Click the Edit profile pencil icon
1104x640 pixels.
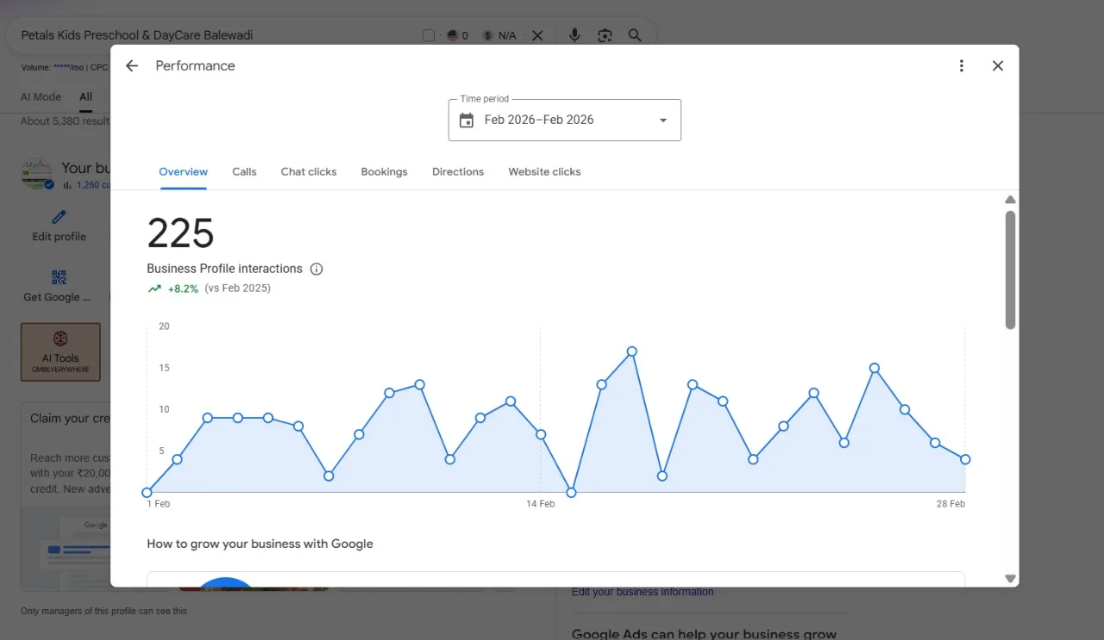(59, 217)
